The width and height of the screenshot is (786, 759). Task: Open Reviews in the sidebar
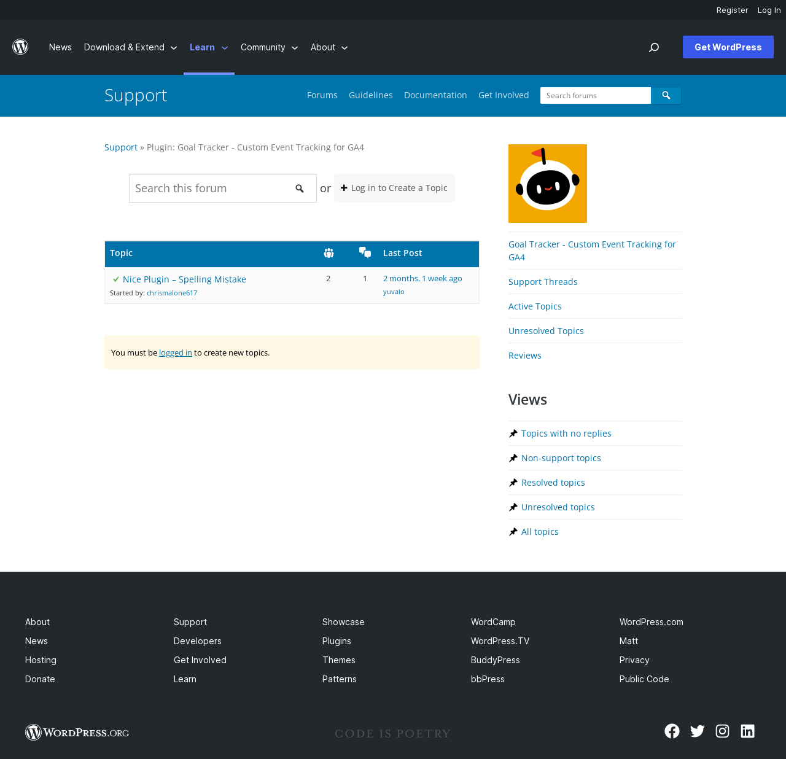tap(525, 356)
